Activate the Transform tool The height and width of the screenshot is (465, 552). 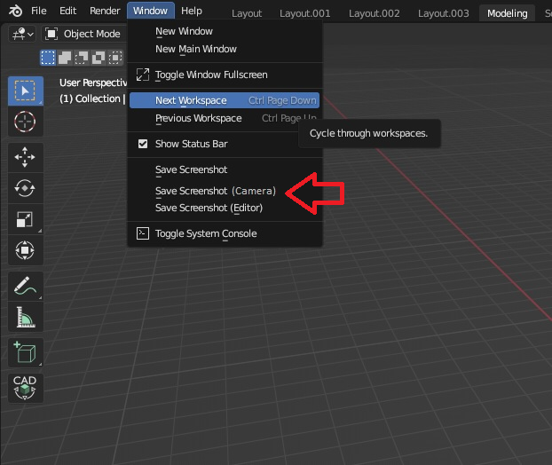pos(26,250)
